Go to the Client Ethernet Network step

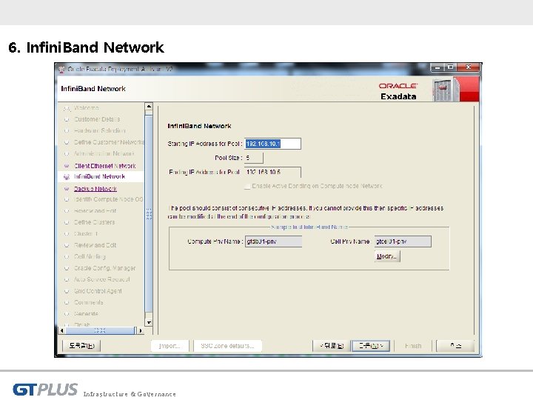tap(104, 166)
